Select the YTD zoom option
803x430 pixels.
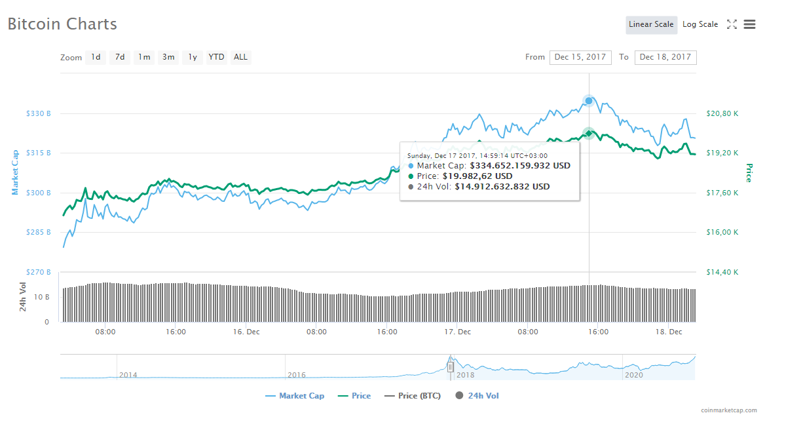216,57
